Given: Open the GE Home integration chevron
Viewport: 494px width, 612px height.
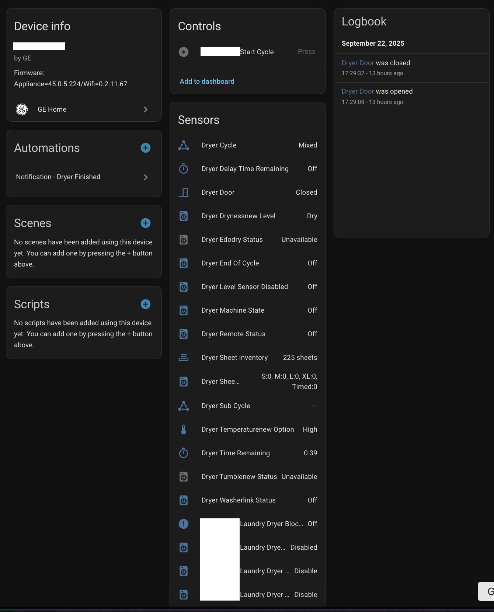Looking at the screenshot, I should pyautogui.click(x=146, y=109).
